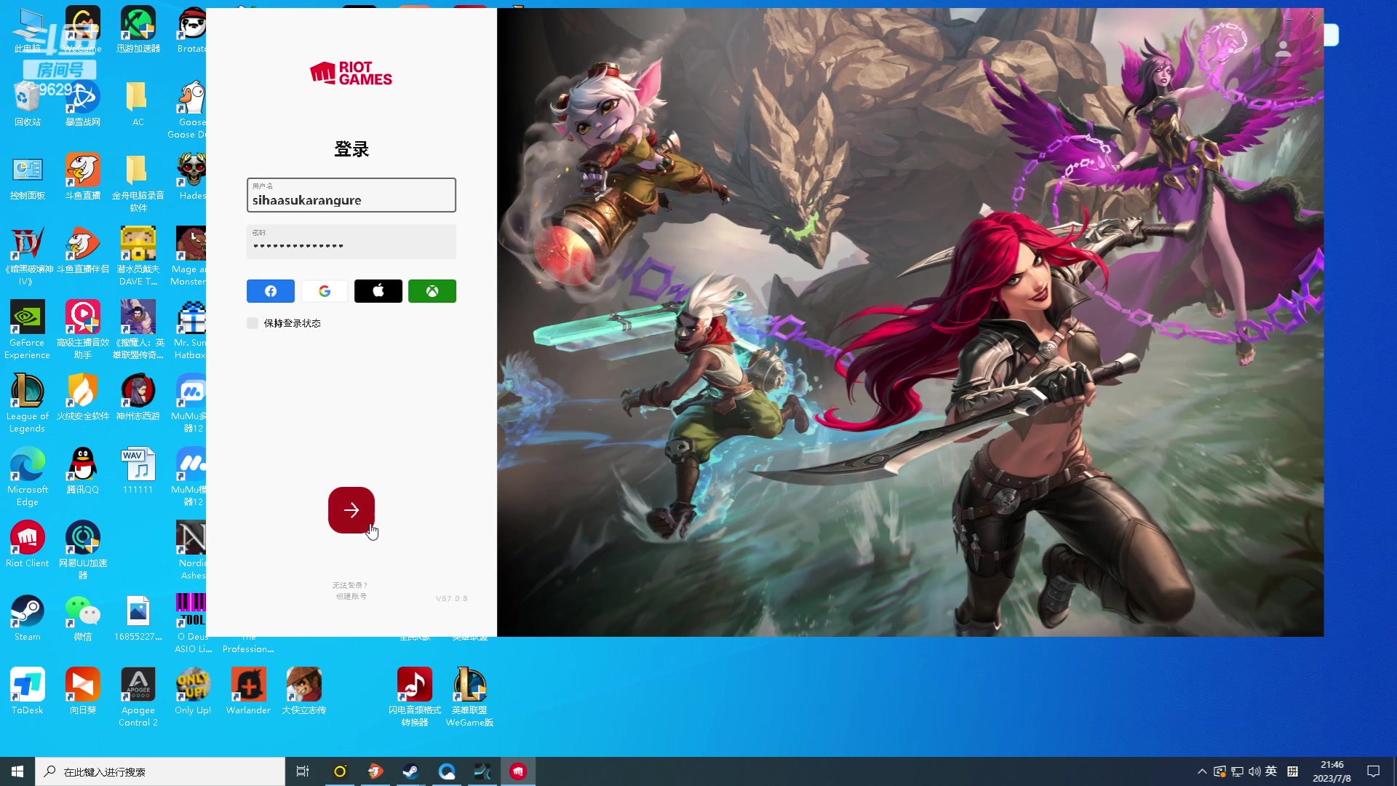
Task: Sign in with the Apple button
Action: coord(378,291)
